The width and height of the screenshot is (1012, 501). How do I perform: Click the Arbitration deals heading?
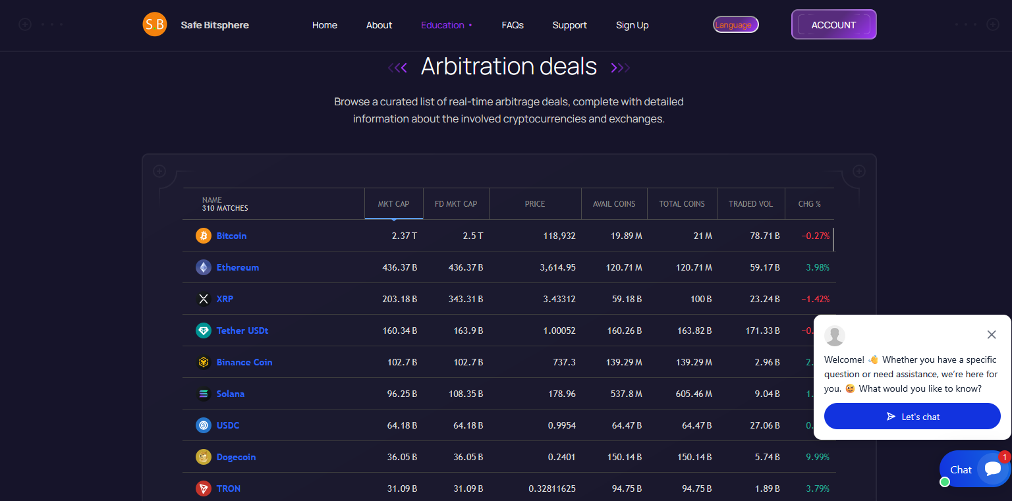click(x=509, y=66)
